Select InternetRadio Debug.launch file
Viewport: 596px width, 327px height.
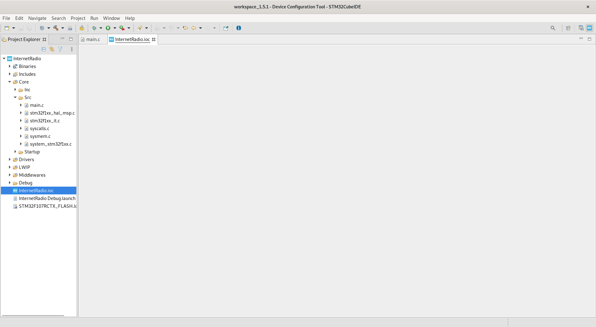47,198
